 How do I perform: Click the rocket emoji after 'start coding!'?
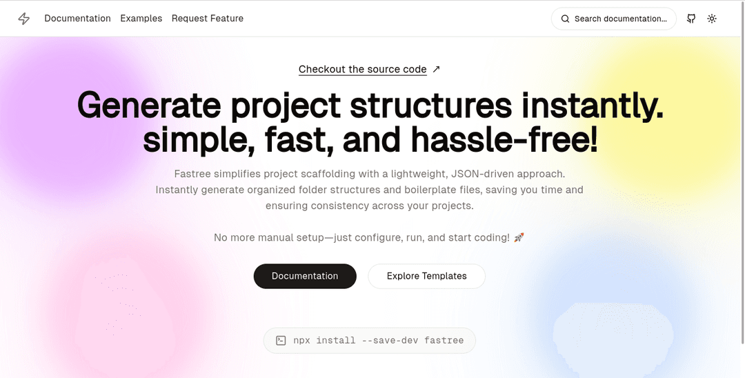[519, 237]
